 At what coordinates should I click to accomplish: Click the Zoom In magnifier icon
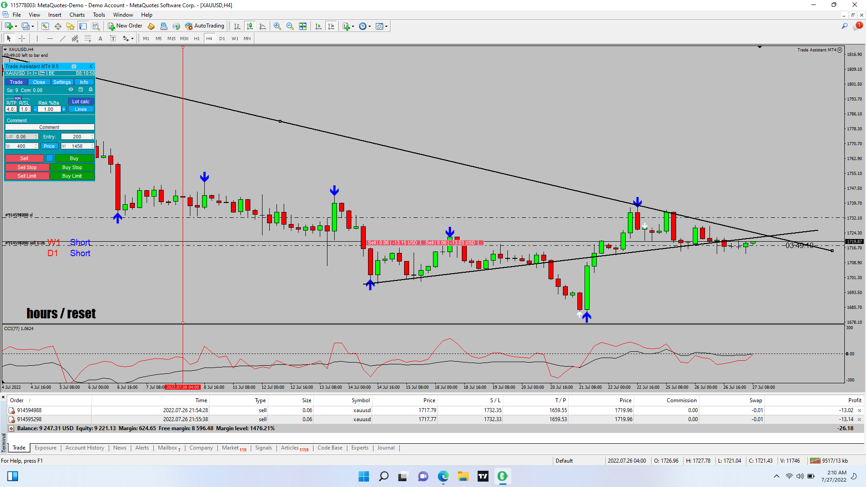[277, 26]
